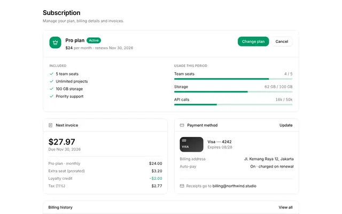Image resolution: width=342 pixels, height=214 pixels.
Task: Click the 4 / 5 team seats count
Action: (x=289, y=74)
